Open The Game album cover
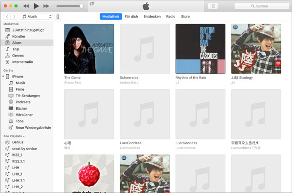292x193 pixels. click(89, 49)
